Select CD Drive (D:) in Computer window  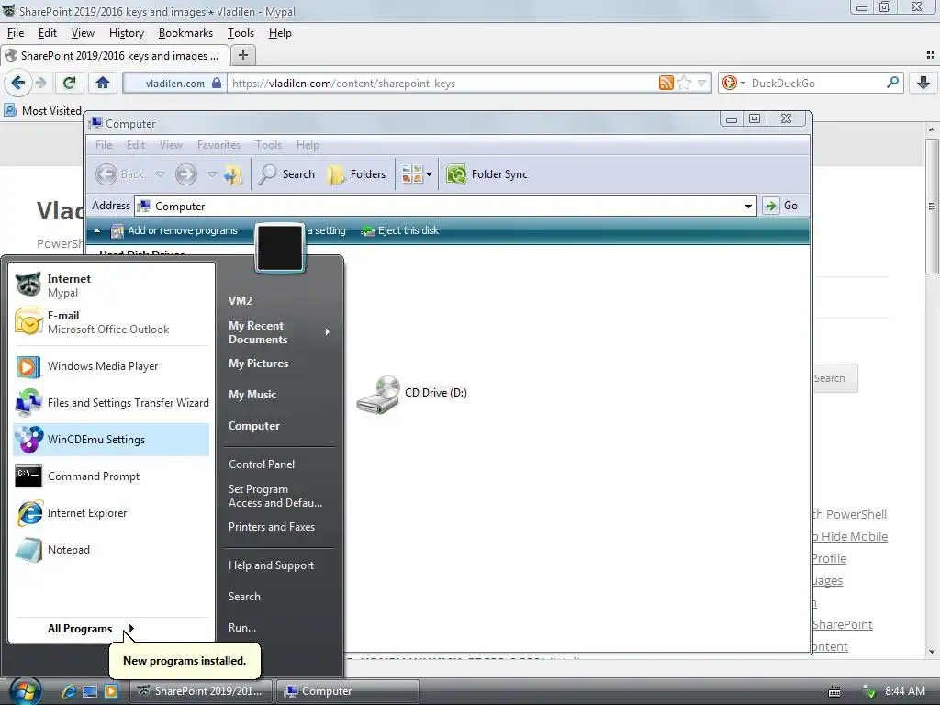click(x=412, y=394)
